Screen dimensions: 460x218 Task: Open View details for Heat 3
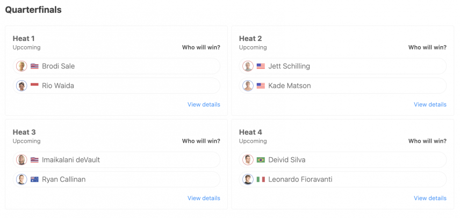pyautogui.click(x=204, y=198)
